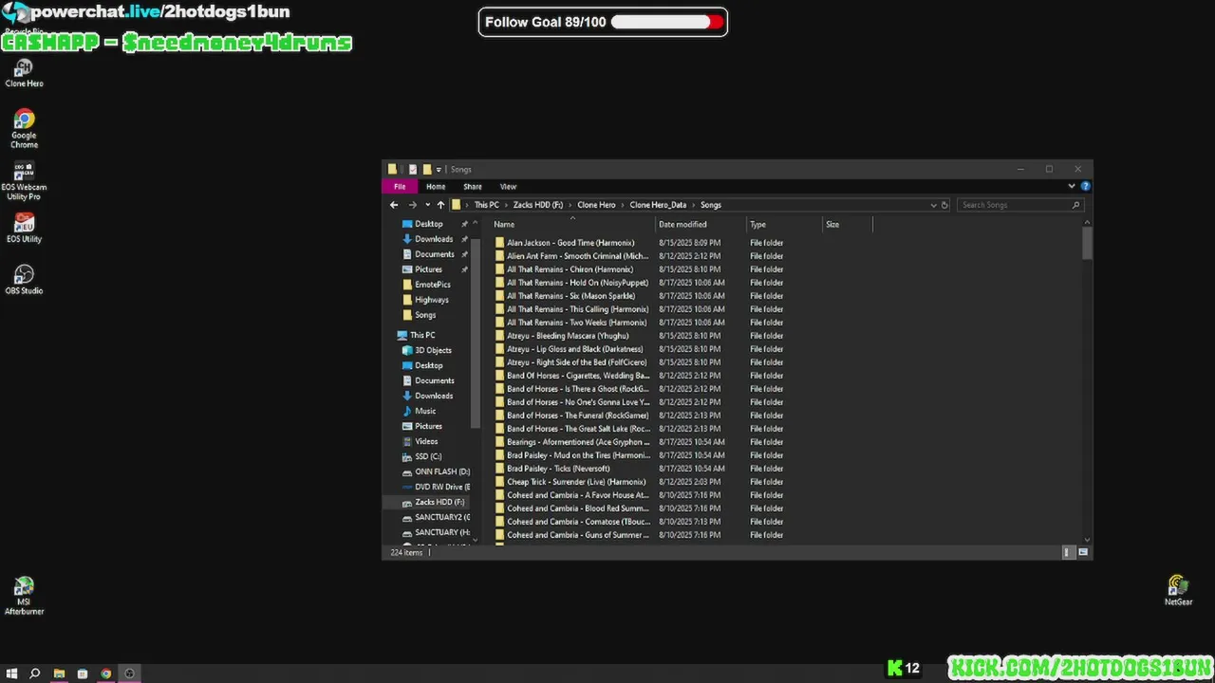
Task: Click the Follow Goal progress bar
Action: [666, 22]
